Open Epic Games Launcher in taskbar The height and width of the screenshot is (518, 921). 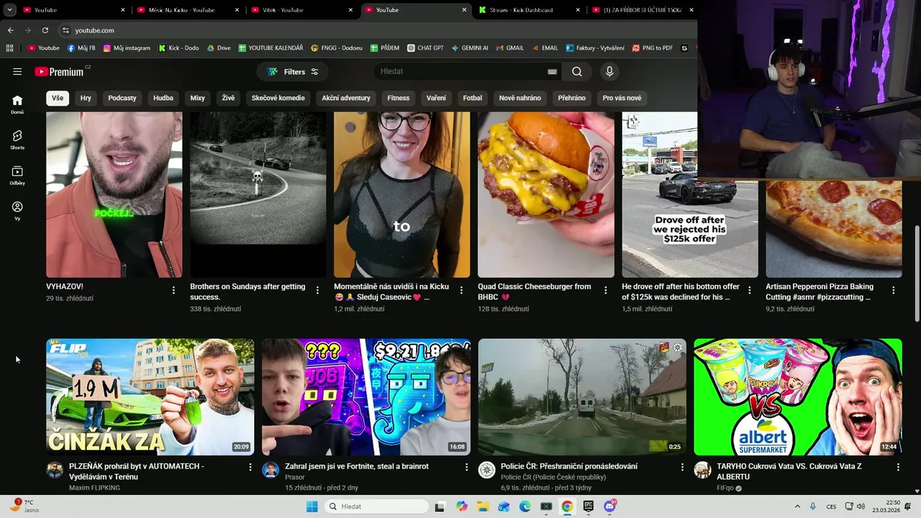coord(588,506)
